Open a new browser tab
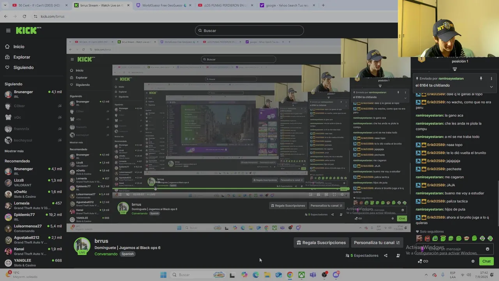Screen dimensions: 499x281 click(x=323, y=5)
